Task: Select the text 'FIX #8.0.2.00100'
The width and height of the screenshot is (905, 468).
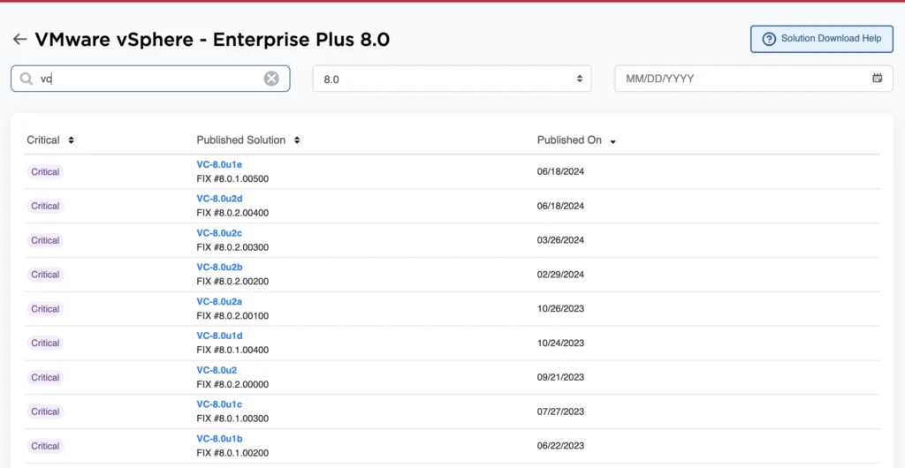Action: [232, 316]
